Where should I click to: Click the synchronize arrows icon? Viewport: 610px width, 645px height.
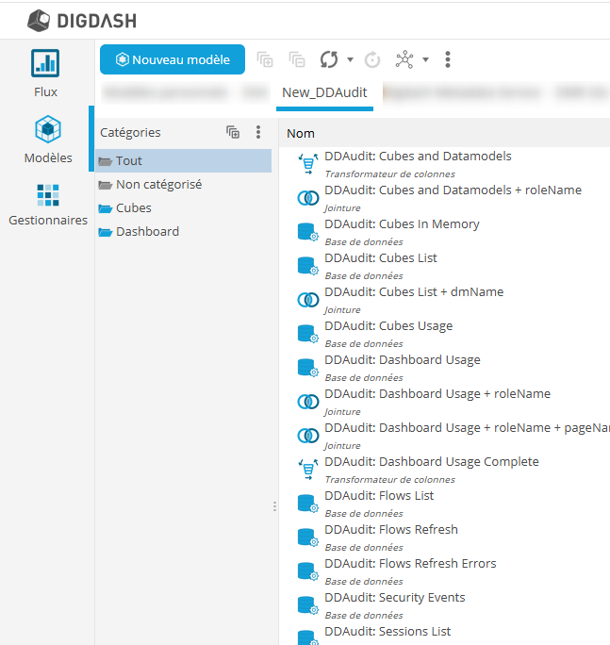329,59
